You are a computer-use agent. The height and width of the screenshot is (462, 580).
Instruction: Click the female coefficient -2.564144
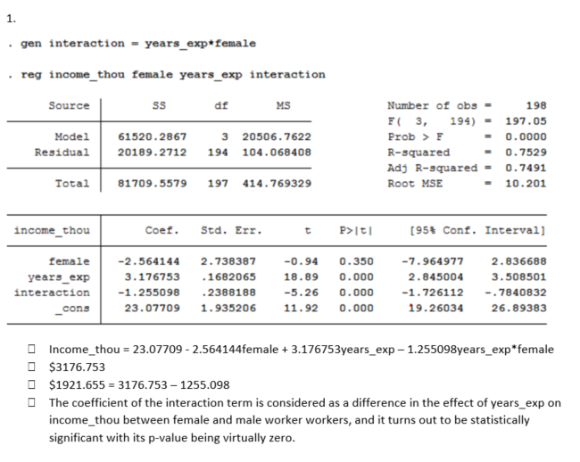[148, 261]
